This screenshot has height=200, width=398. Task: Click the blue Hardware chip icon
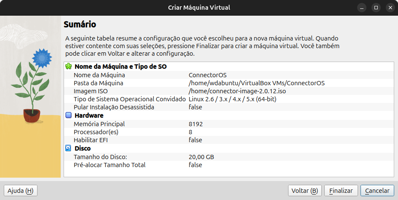(69, 115)
